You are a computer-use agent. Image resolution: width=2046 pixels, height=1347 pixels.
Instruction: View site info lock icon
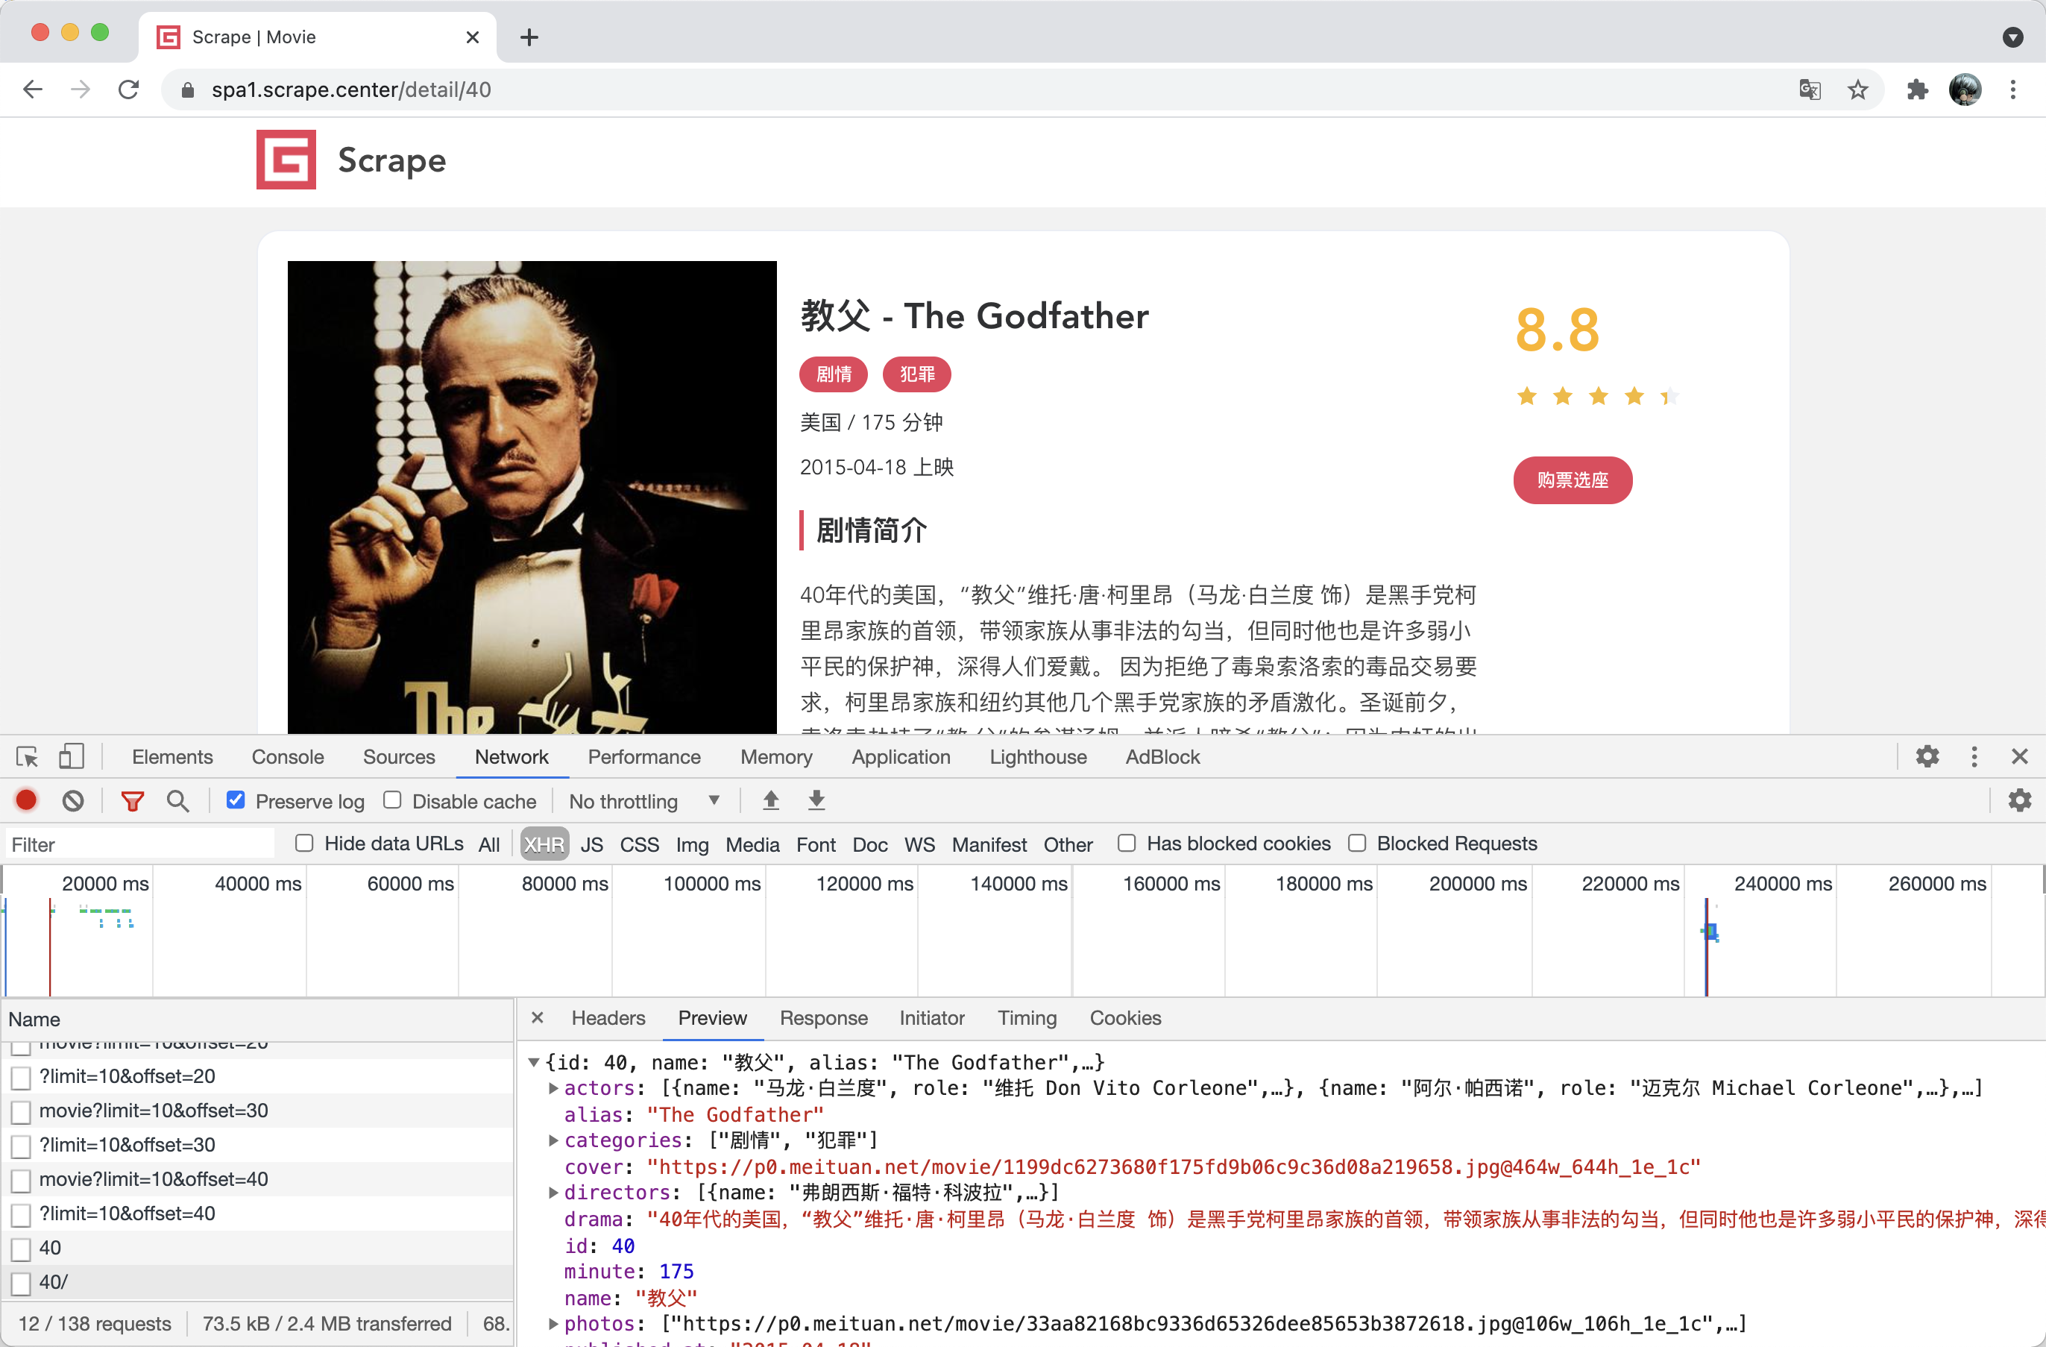pyautogui.click(x=187, y=90)
